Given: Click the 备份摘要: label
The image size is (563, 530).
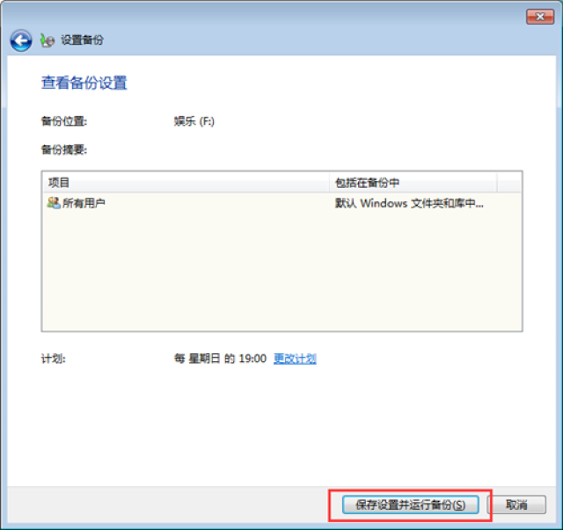Looking at the screenshot, I should pyautogui.click(x=64, y=149).
